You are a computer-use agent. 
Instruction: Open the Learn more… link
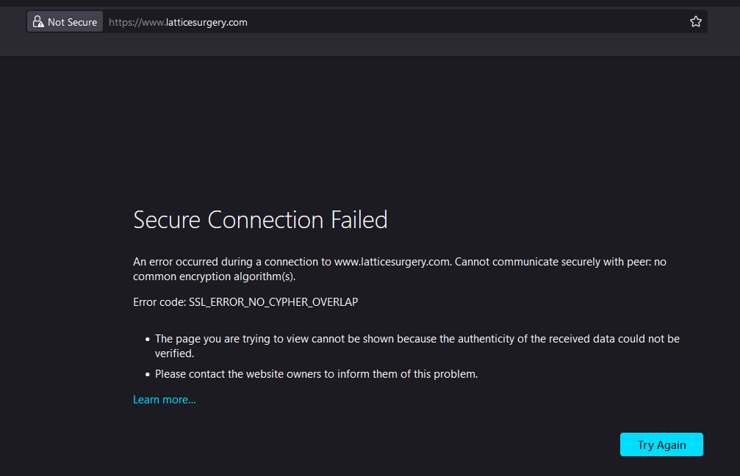point(164,399)
